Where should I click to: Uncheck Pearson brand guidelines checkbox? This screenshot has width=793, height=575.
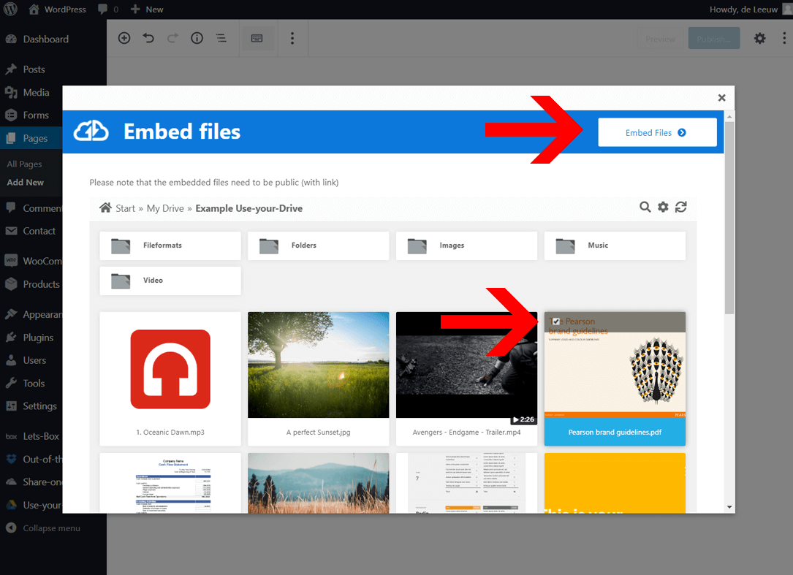pyautogui.click(x=555, y=321)
